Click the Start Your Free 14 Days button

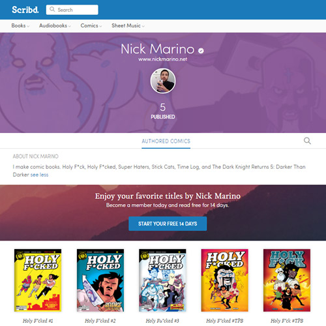(168, 224)
